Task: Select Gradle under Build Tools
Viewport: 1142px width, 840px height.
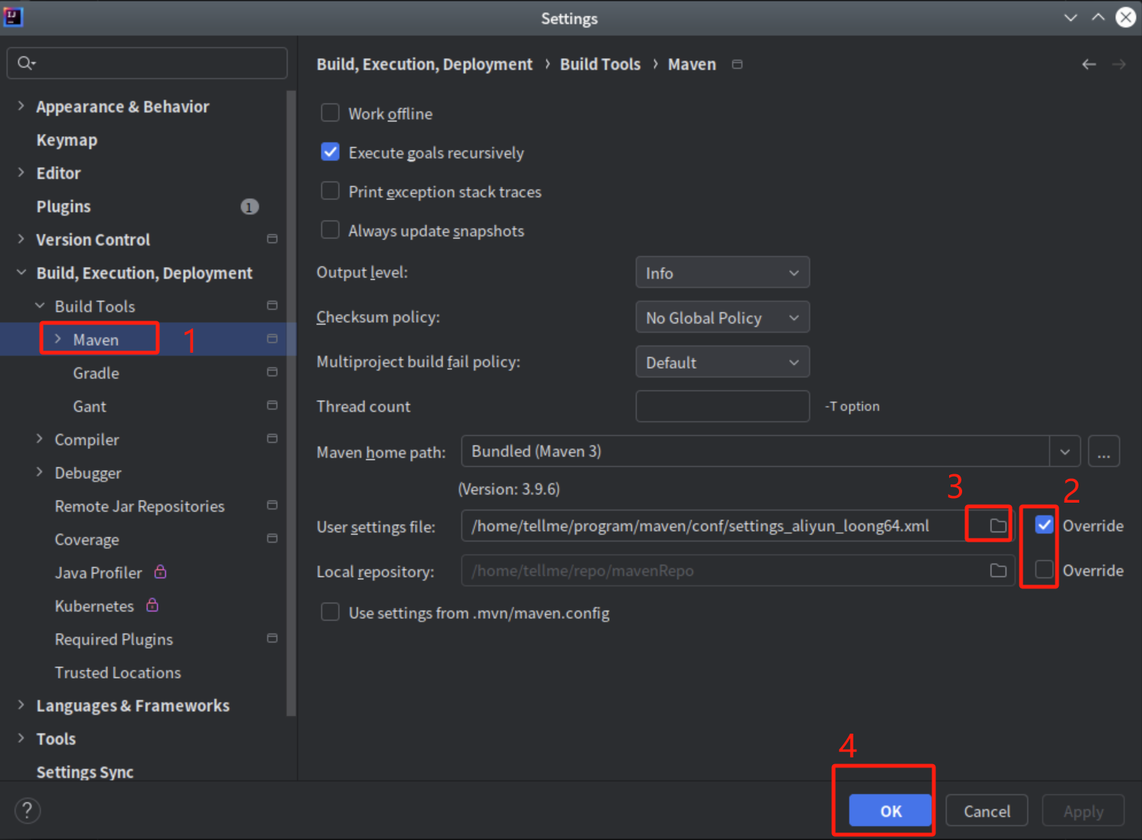Action: tap(96, 373)
